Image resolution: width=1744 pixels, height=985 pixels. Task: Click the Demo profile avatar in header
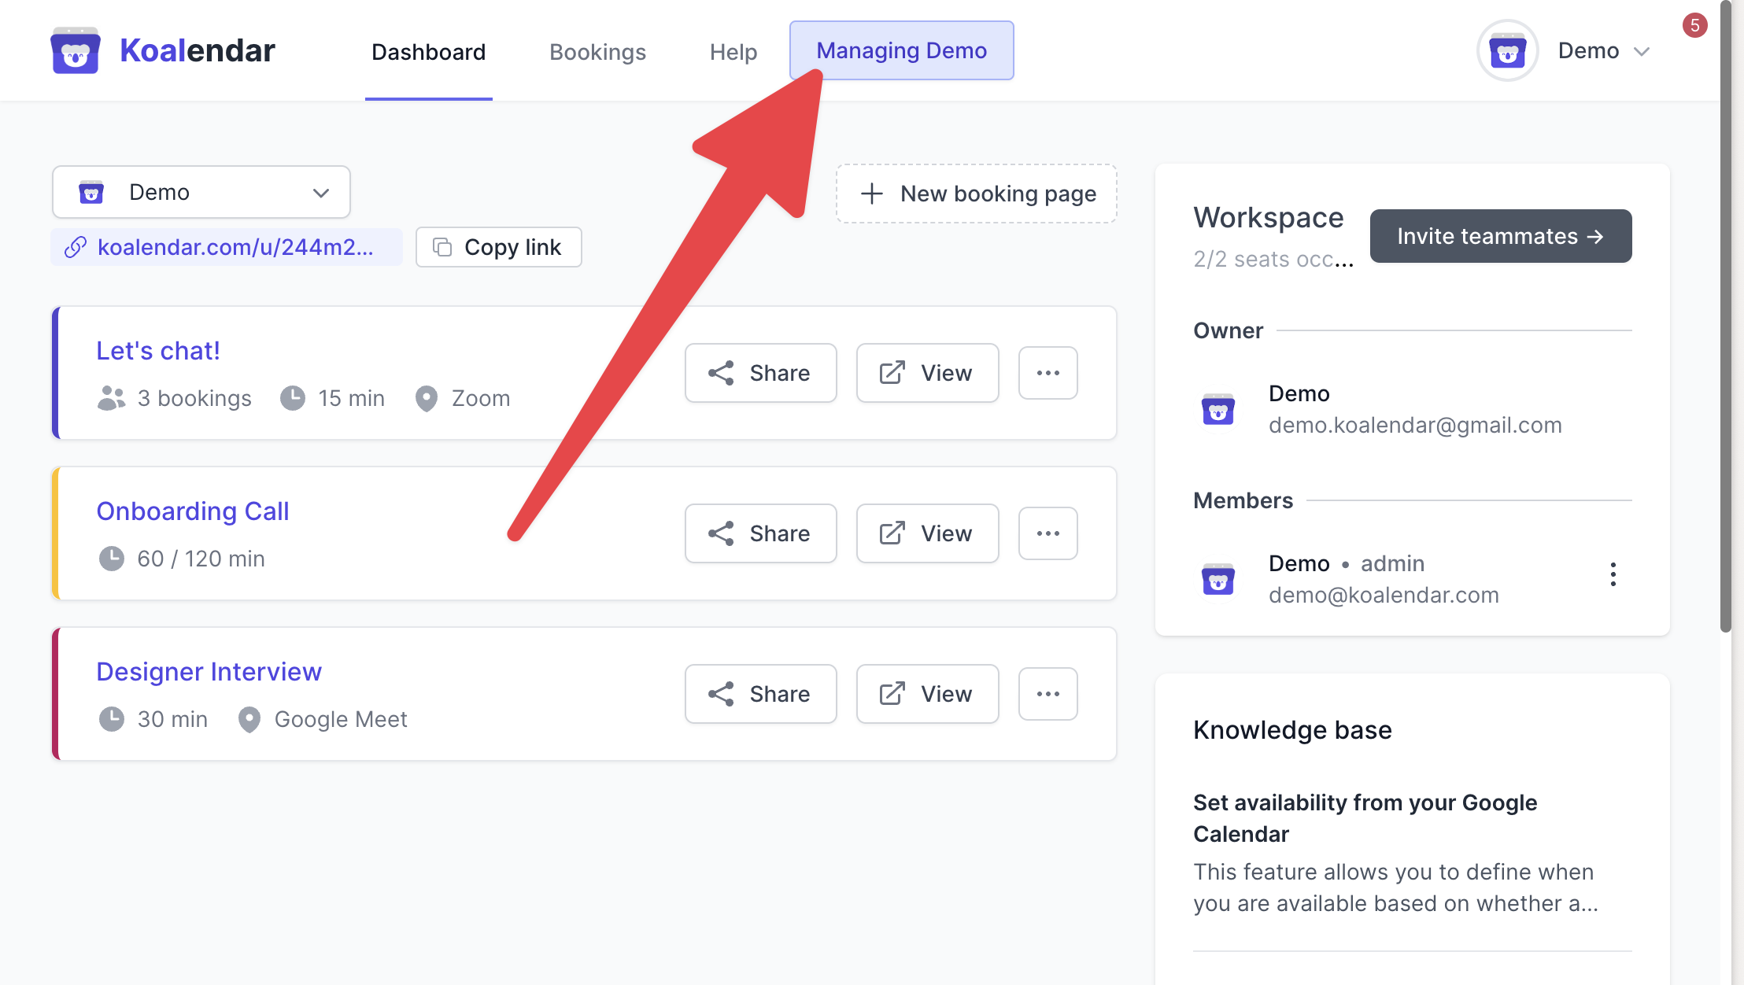click(1507, 51)
